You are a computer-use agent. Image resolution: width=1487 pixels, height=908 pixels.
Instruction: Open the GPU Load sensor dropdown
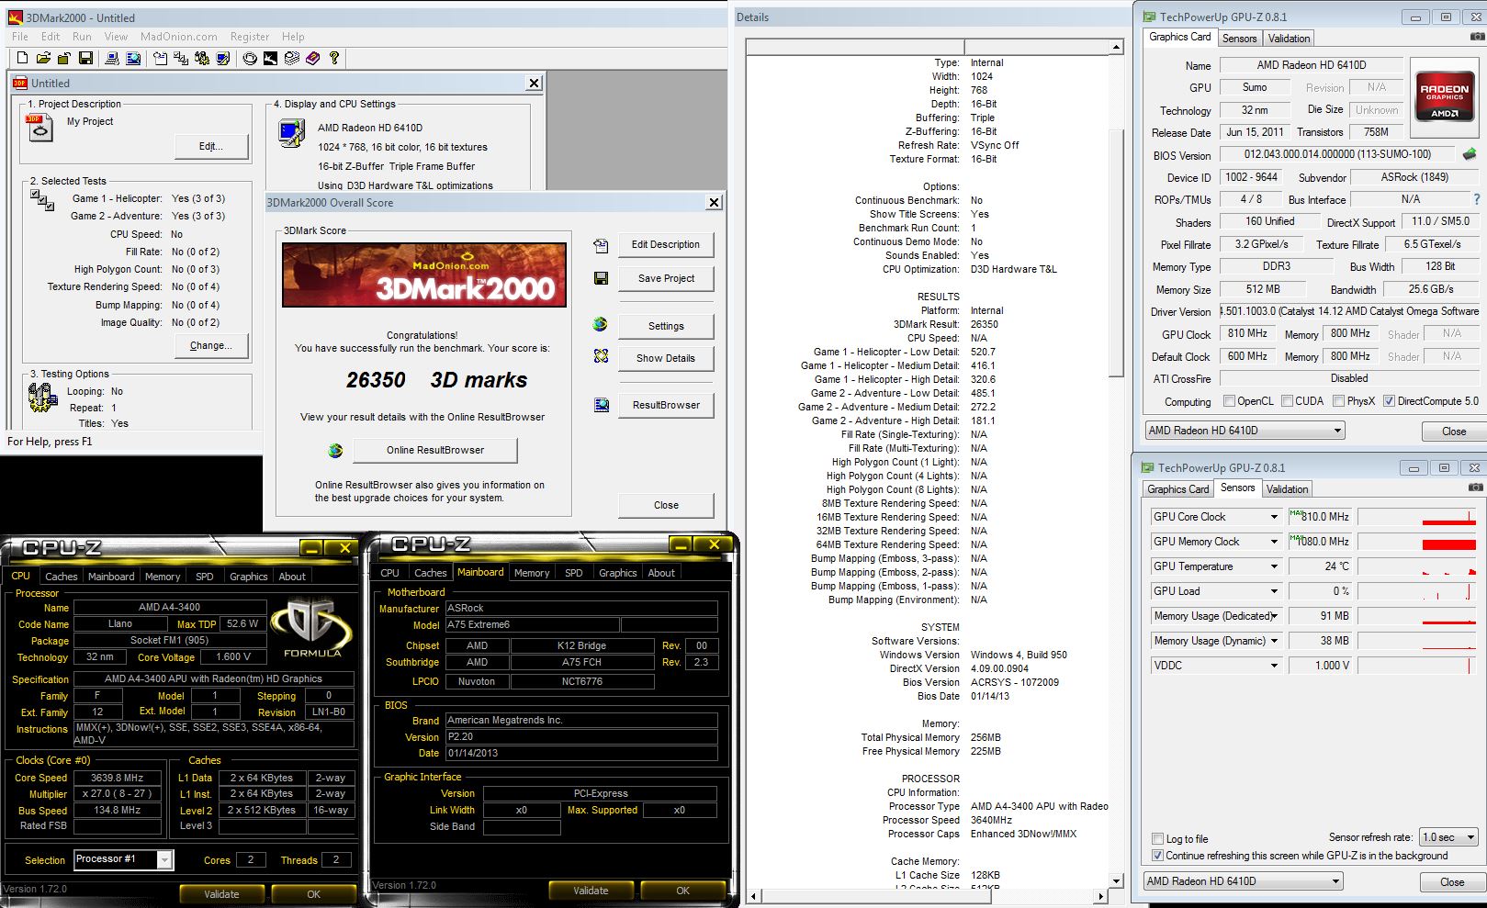[x=1274, y=591]
